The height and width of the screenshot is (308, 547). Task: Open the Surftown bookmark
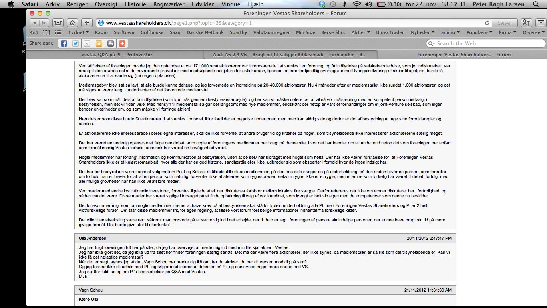click(x=124, y=32)
